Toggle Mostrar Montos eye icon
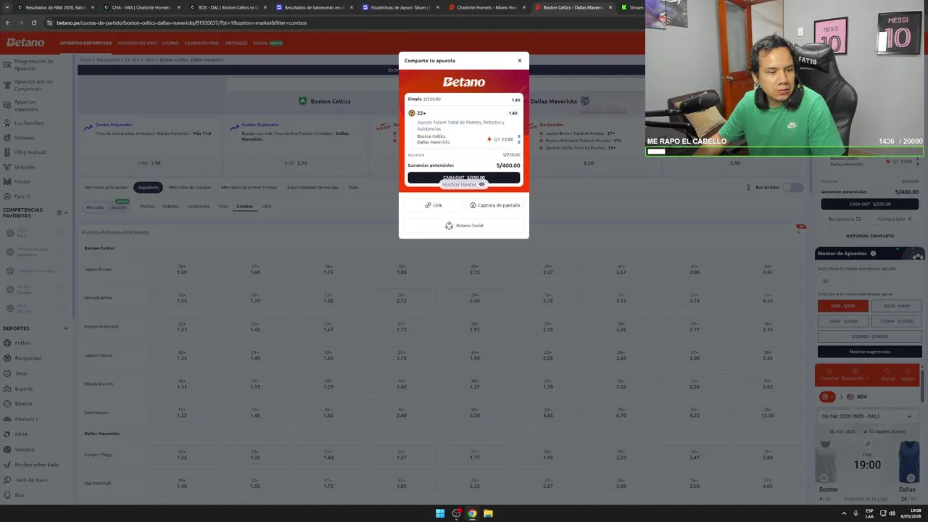Image resolution: width=928 pixels, height=522 pixels. click(x=481, y=184)
